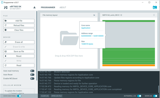Enable Auto read memory

32,71
